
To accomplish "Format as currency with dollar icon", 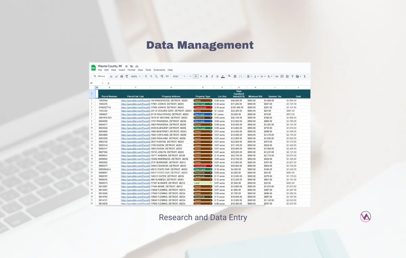I will click(x=146, y=76).
